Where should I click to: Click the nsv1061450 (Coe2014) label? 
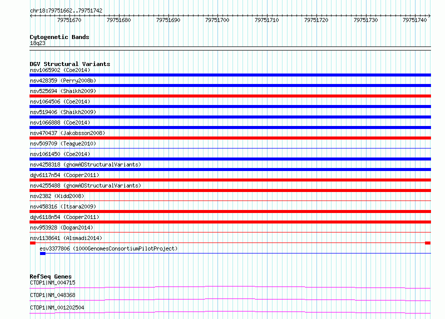[60, 154]
